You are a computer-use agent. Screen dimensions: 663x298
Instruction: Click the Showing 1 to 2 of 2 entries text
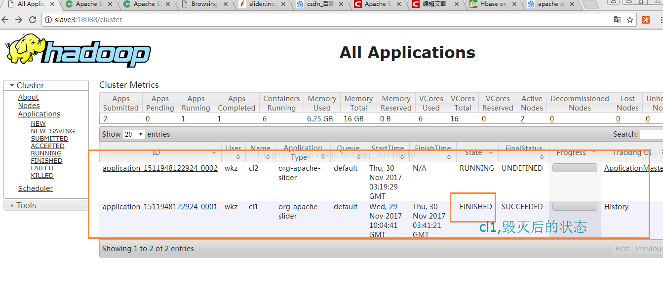pos(148,249)
